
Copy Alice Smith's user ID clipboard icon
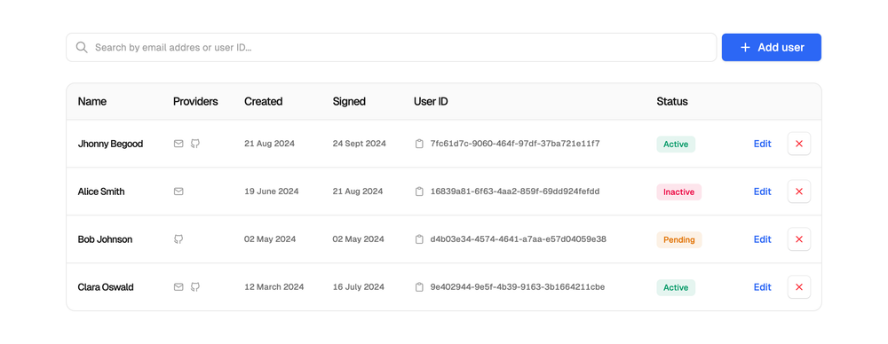click(419, 192)
